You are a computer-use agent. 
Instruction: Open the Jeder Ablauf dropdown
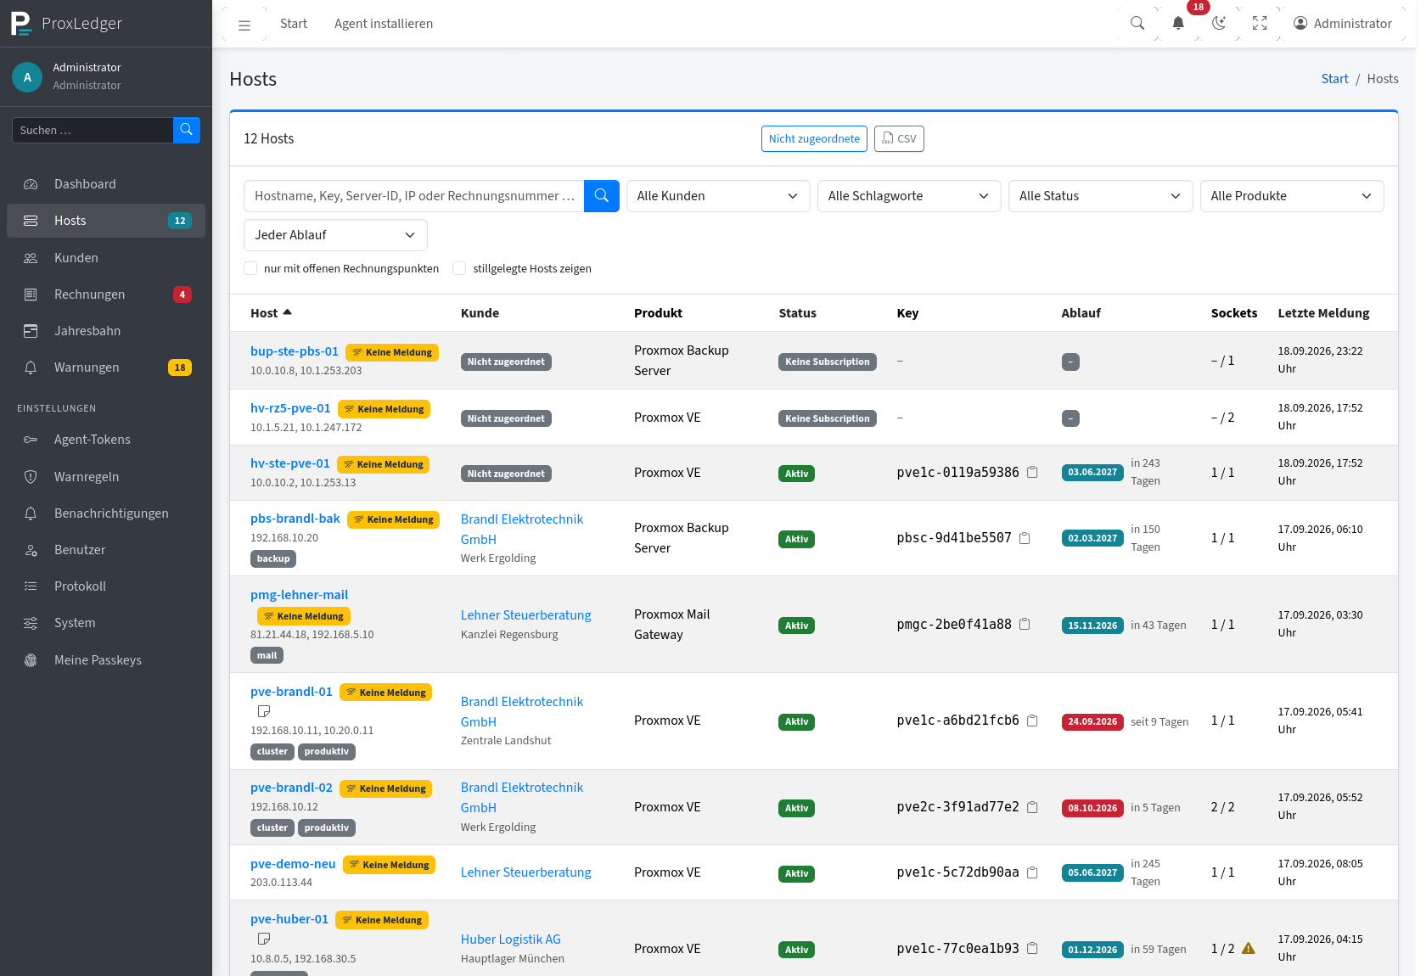(335, 235)
